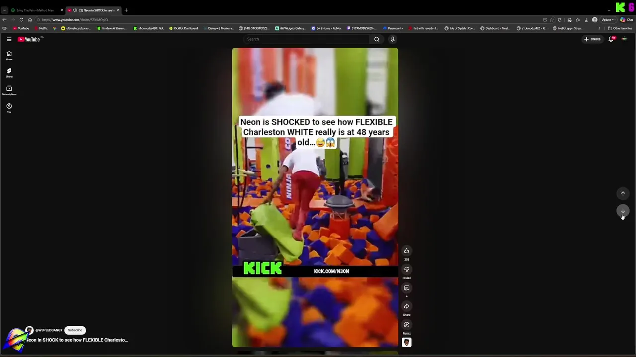
Task: Expand the bookmarks overflow chevron
Action: click(x=599, y=28)
